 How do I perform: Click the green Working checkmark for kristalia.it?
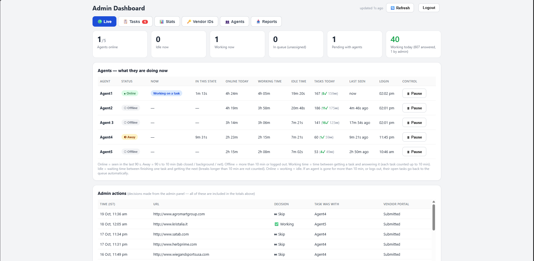click(276, 224)
